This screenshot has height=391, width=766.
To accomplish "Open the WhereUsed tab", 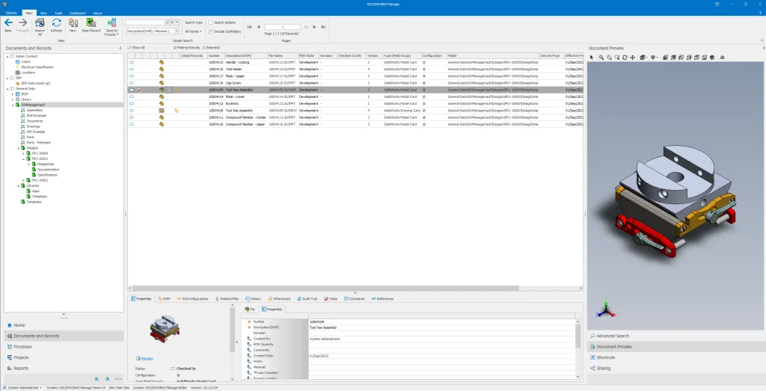I will 279,299.
